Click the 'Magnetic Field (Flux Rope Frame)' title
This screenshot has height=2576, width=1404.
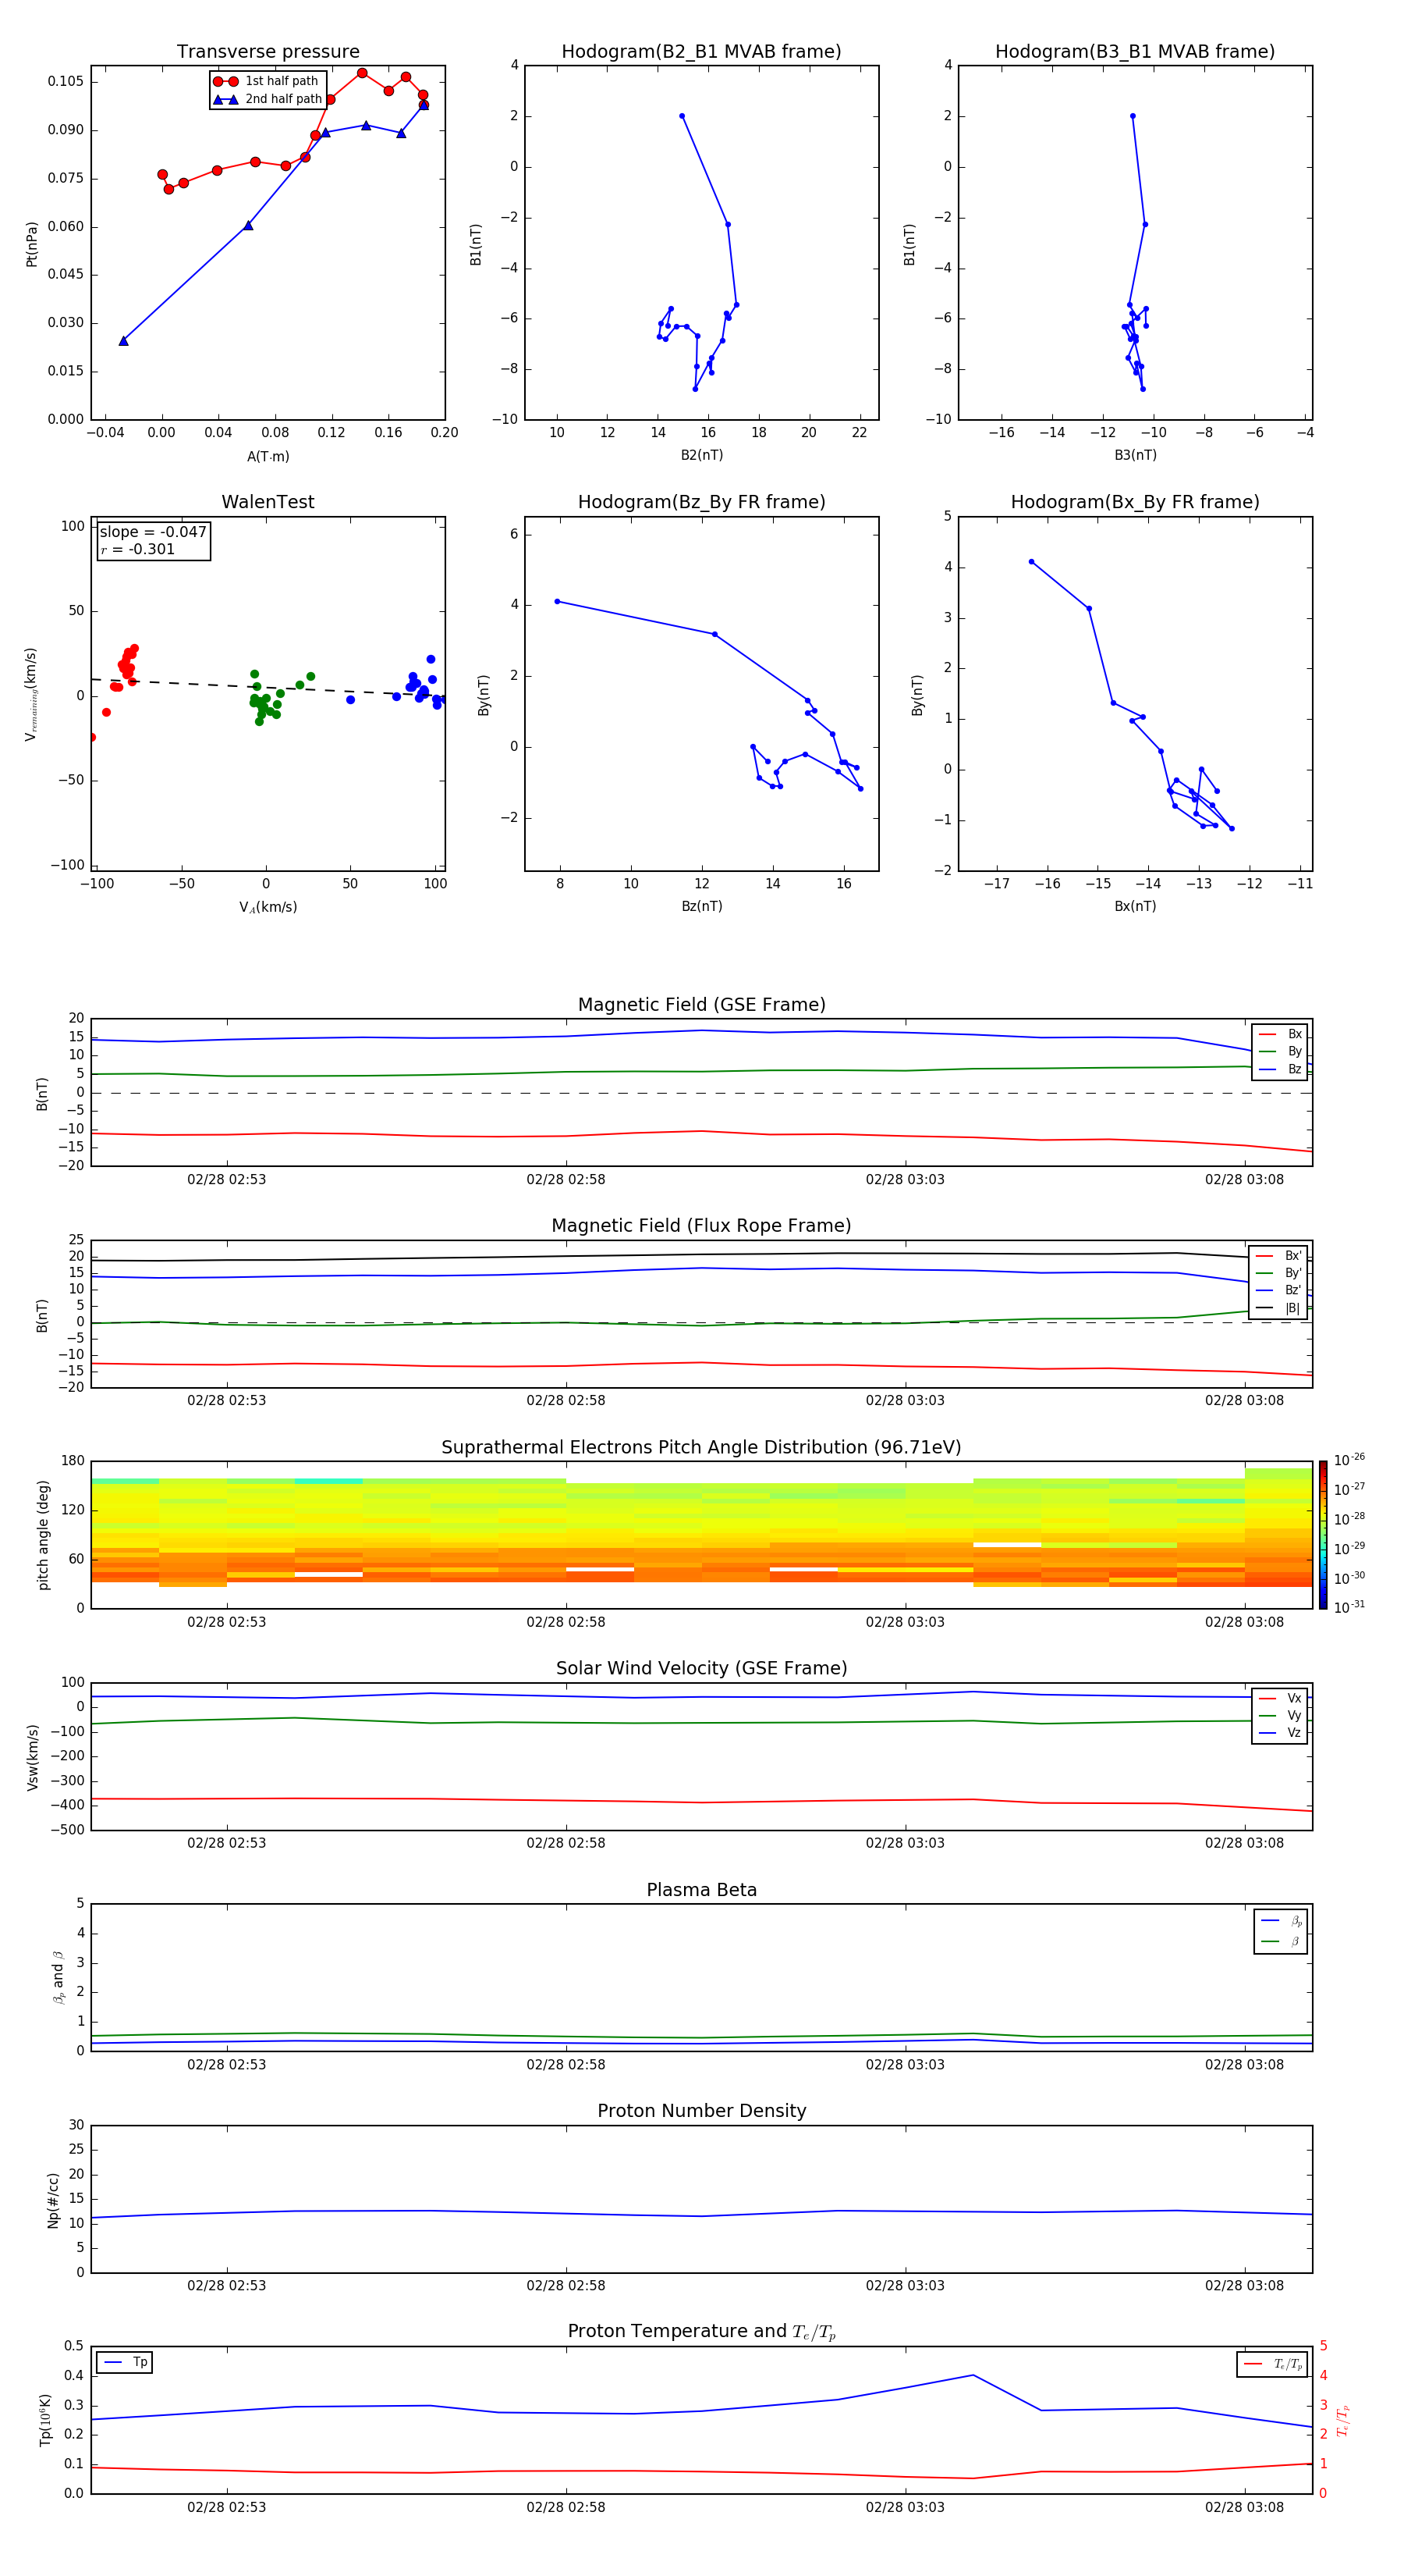point(701,1226)
